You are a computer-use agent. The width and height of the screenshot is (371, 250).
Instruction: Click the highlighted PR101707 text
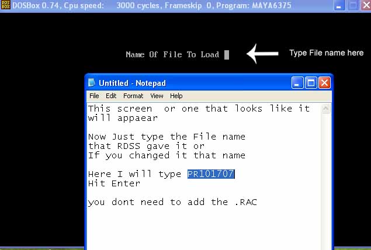pos(210,174)
